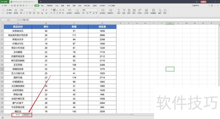The height and width of the screenshot is (119, 220).
Task: Click the fill color bucket
Action: click(38, 13)
